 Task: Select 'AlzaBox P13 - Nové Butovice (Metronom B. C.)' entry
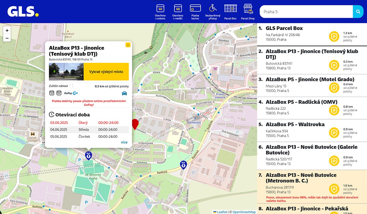[x=312, y=187]
